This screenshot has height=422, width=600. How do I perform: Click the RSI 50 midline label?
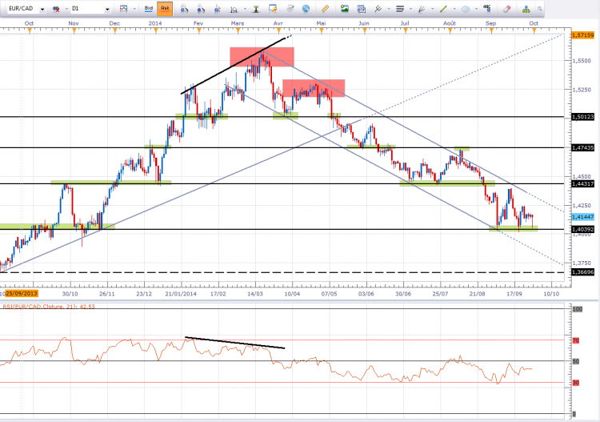tap(575, 361)
